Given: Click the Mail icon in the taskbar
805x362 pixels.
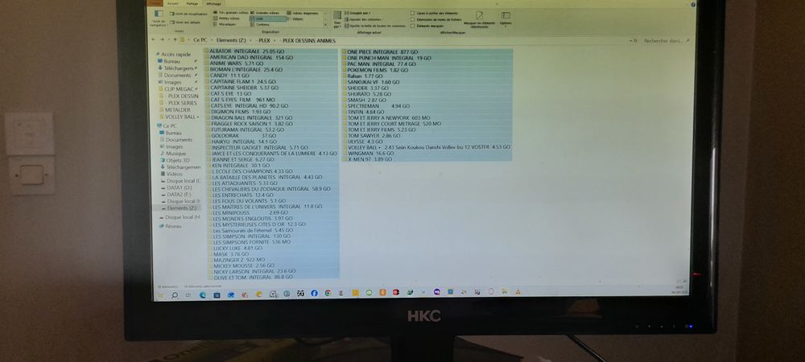Looking at the screenshot, I should (x=231, y=294).
